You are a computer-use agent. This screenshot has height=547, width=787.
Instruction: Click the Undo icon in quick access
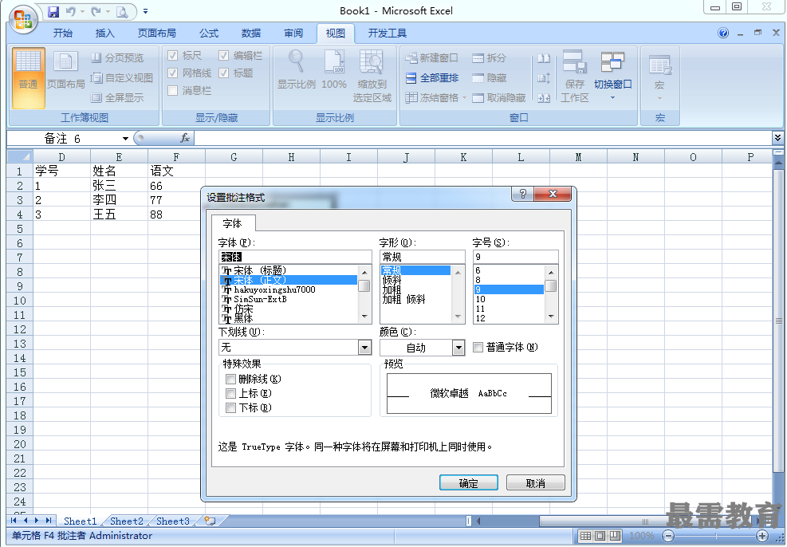pyautogui.click(x=70, y=11)
